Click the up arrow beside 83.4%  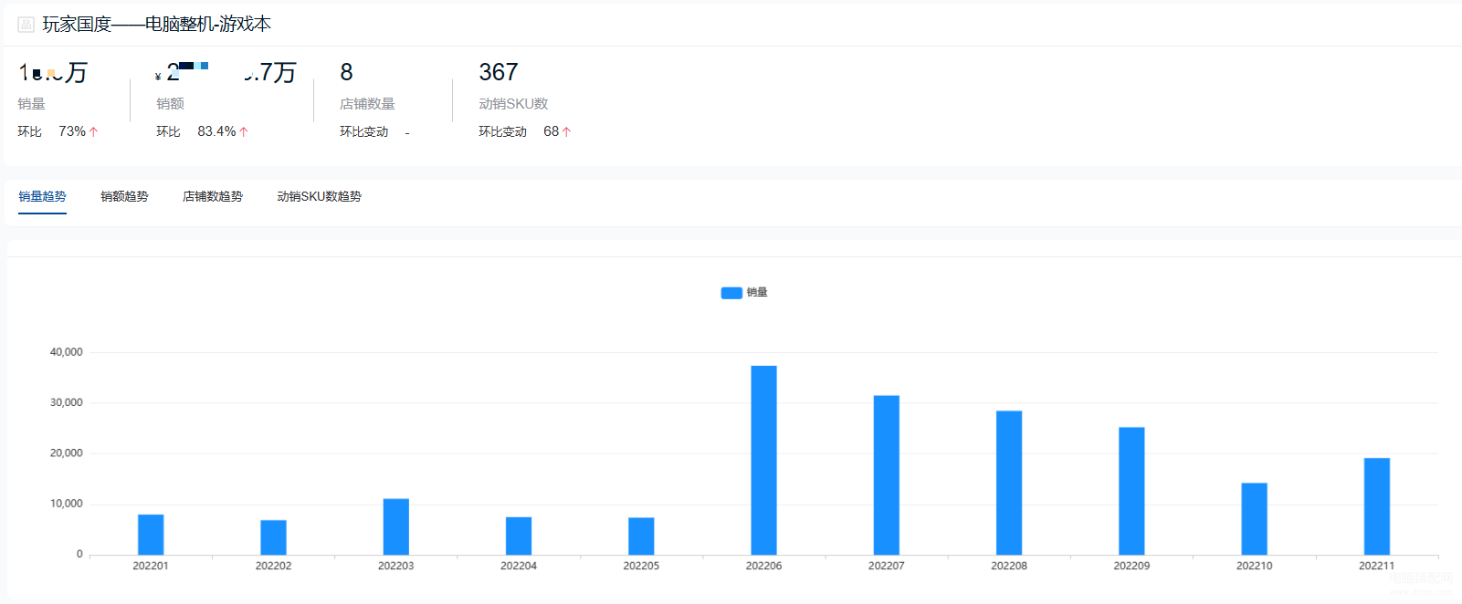244,132
